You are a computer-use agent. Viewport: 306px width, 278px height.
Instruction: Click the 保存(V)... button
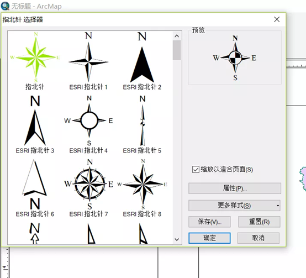coord(209,222)
